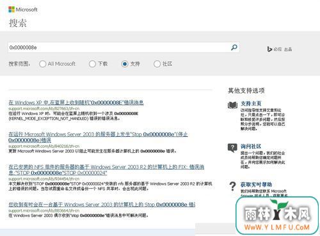This screenshot has width=320, height=236.
Task: Click the 934454 support.microsoft.com URL text
Action: 44,178
